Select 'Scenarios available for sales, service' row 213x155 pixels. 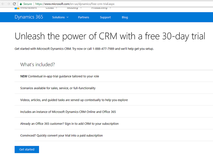114,88
